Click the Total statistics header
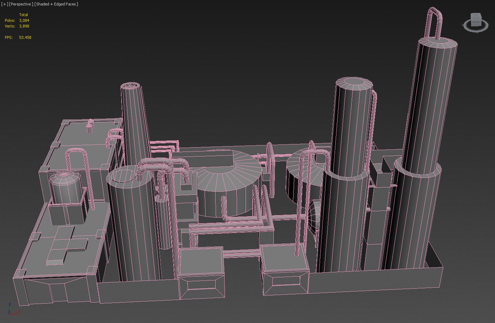Screen dimensions: 495x323 click(23, 15)
